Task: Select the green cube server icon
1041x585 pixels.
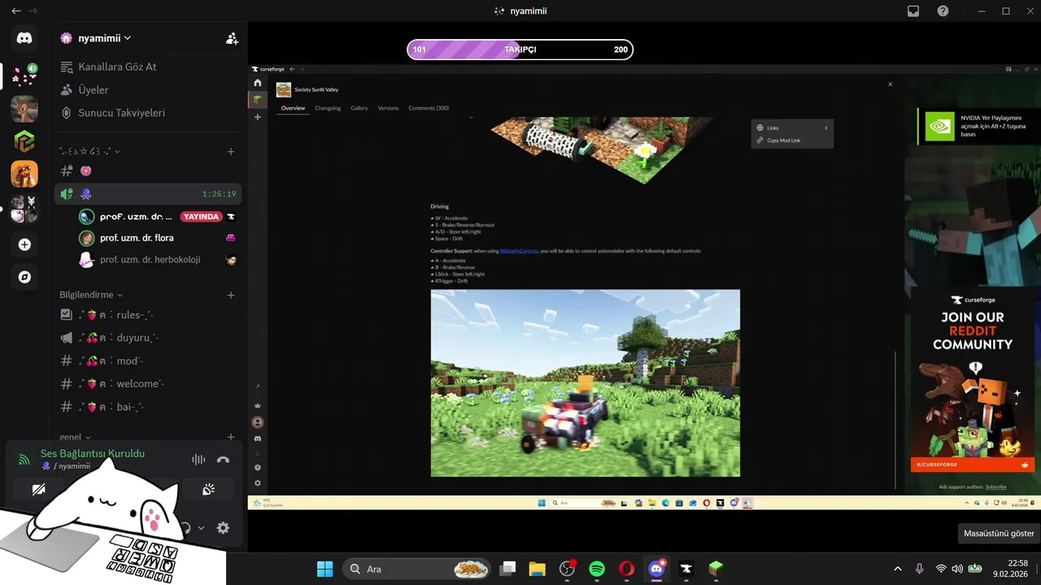Action: (24, 141)
